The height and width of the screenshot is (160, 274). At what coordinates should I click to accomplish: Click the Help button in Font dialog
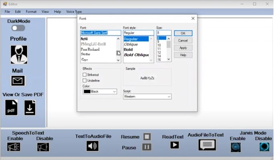tap(183, 55)
